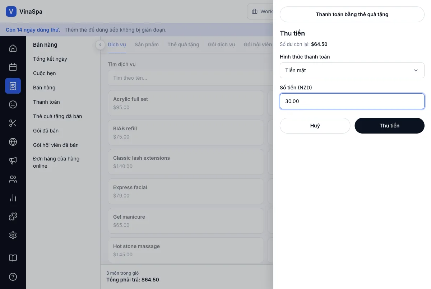Add Acrylic full set service card
431x289 pixels.
click(x=186, y=103)
